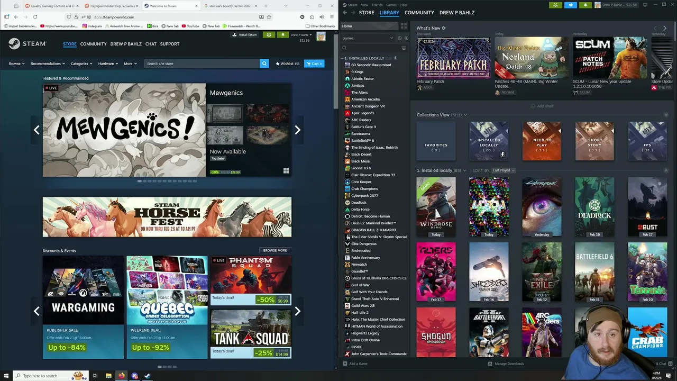Open the Steam Horse Fest banner

(167, 217)
